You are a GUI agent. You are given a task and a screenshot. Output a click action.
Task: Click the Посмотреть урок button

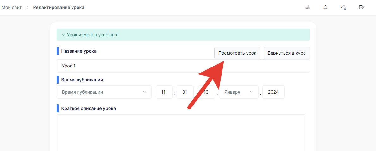click(x=237, y=53)
